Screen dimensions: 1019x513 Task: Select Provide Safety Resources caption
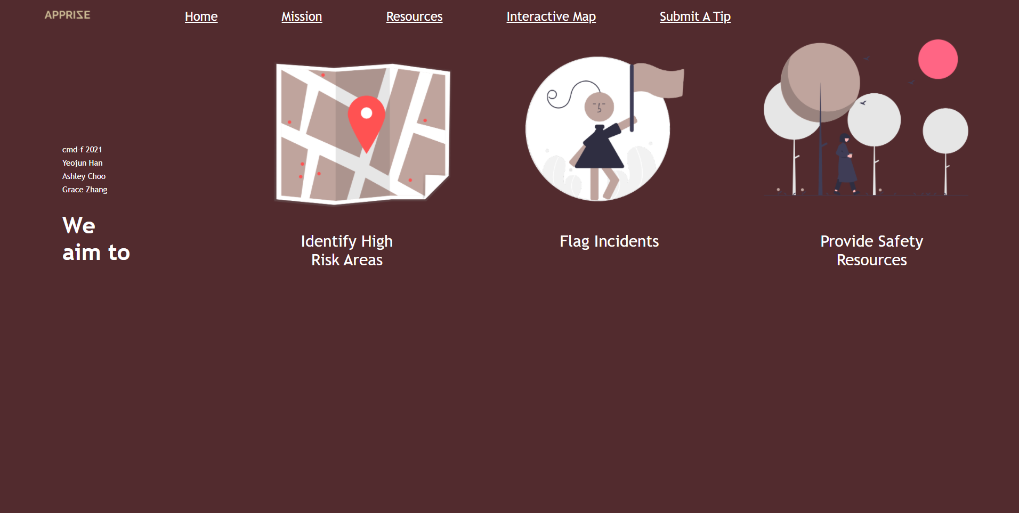[x=871, y=250]
